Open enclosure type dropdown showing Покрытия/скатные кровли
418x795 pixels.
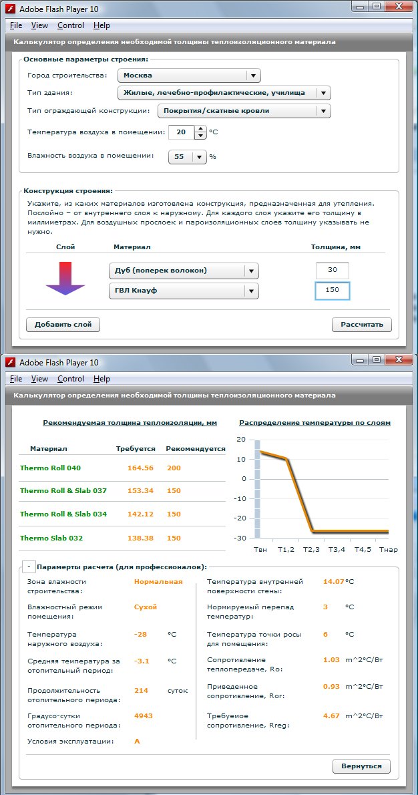(x=244, y=110)
